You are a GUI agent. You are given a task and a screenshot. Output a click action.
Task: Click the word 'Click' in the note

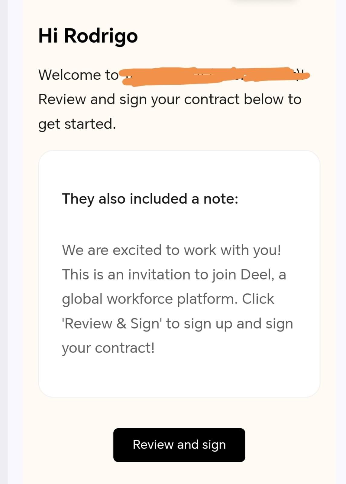coord(258,299)
